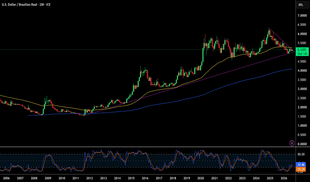Click the current price label 5.1272
The image size is (310, 182).
[x=302, y=50]
